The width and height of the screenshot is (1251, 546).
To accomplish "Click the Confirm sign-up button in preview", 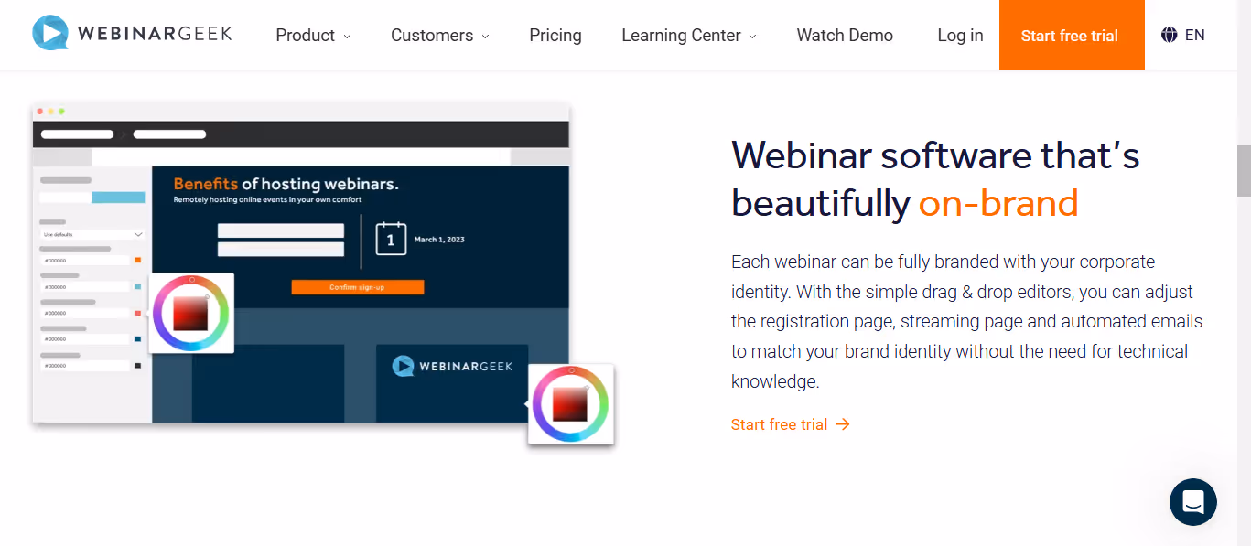I will [357, 287].
